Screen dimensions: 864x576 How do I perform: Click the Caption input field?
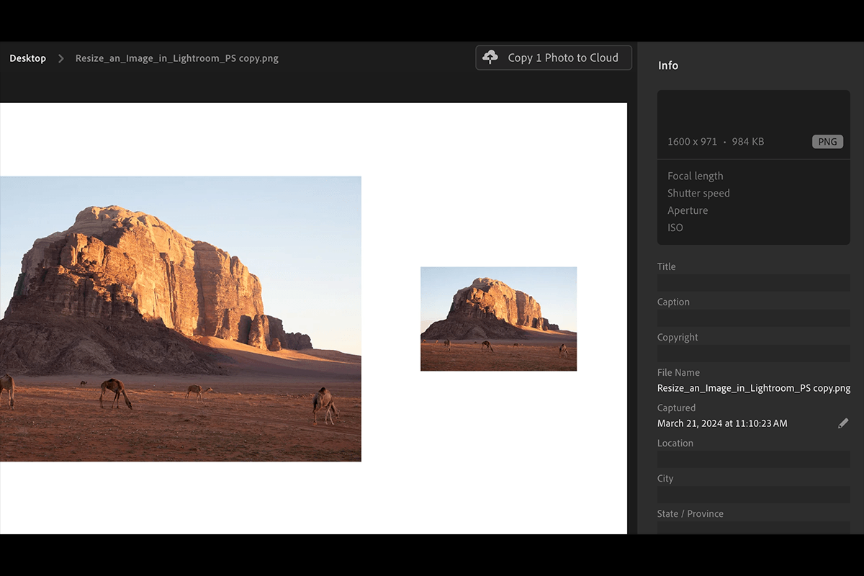point(753,318)
